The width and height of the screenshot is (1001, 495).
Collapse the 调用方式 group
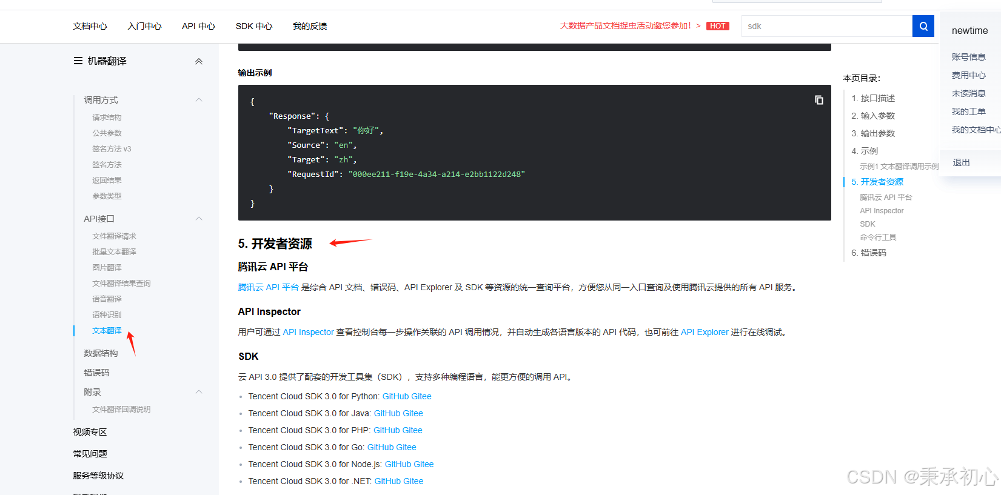199,100
